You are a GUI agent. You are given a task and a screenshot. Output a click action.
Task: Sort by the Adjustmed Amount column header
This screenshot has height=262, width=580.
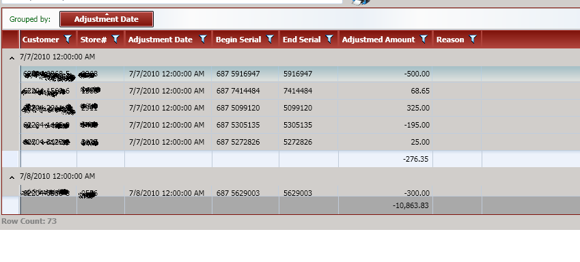[x=378, y=40]
